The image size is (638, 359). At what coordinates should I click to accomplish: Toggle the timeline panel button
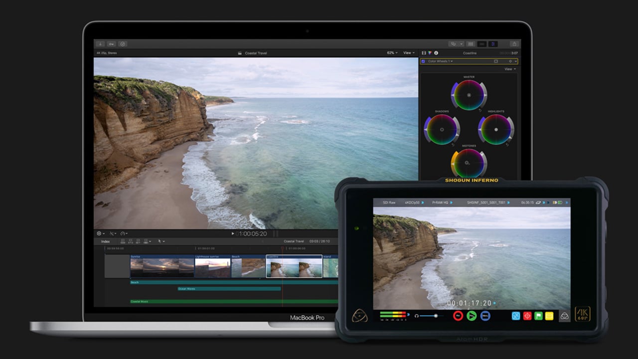coord(482,44)
